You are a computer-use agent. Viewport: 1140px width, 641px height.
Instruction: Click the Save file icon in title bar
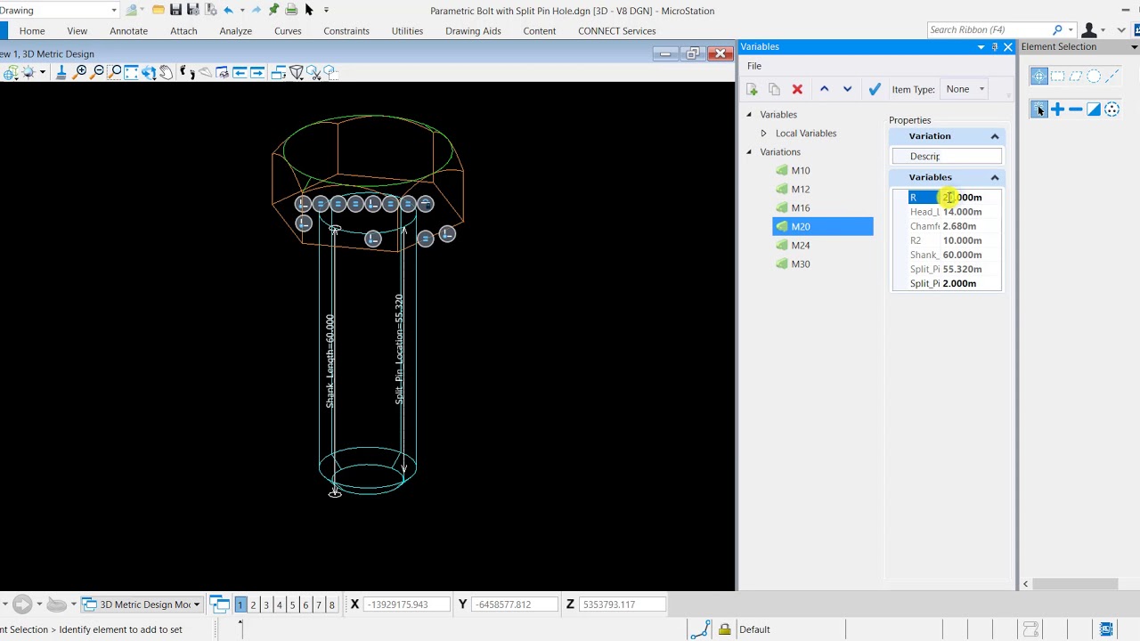click(x=175, y=10)
